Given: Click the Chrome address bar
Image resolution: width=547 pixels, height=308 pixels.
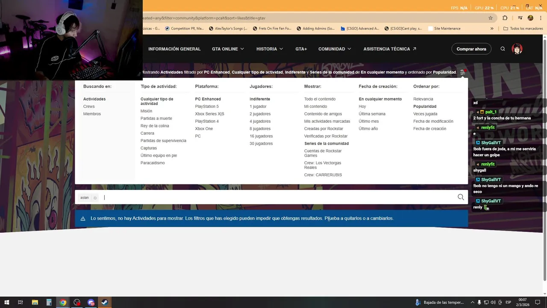Looking at the screenshot, I should 314,18.
